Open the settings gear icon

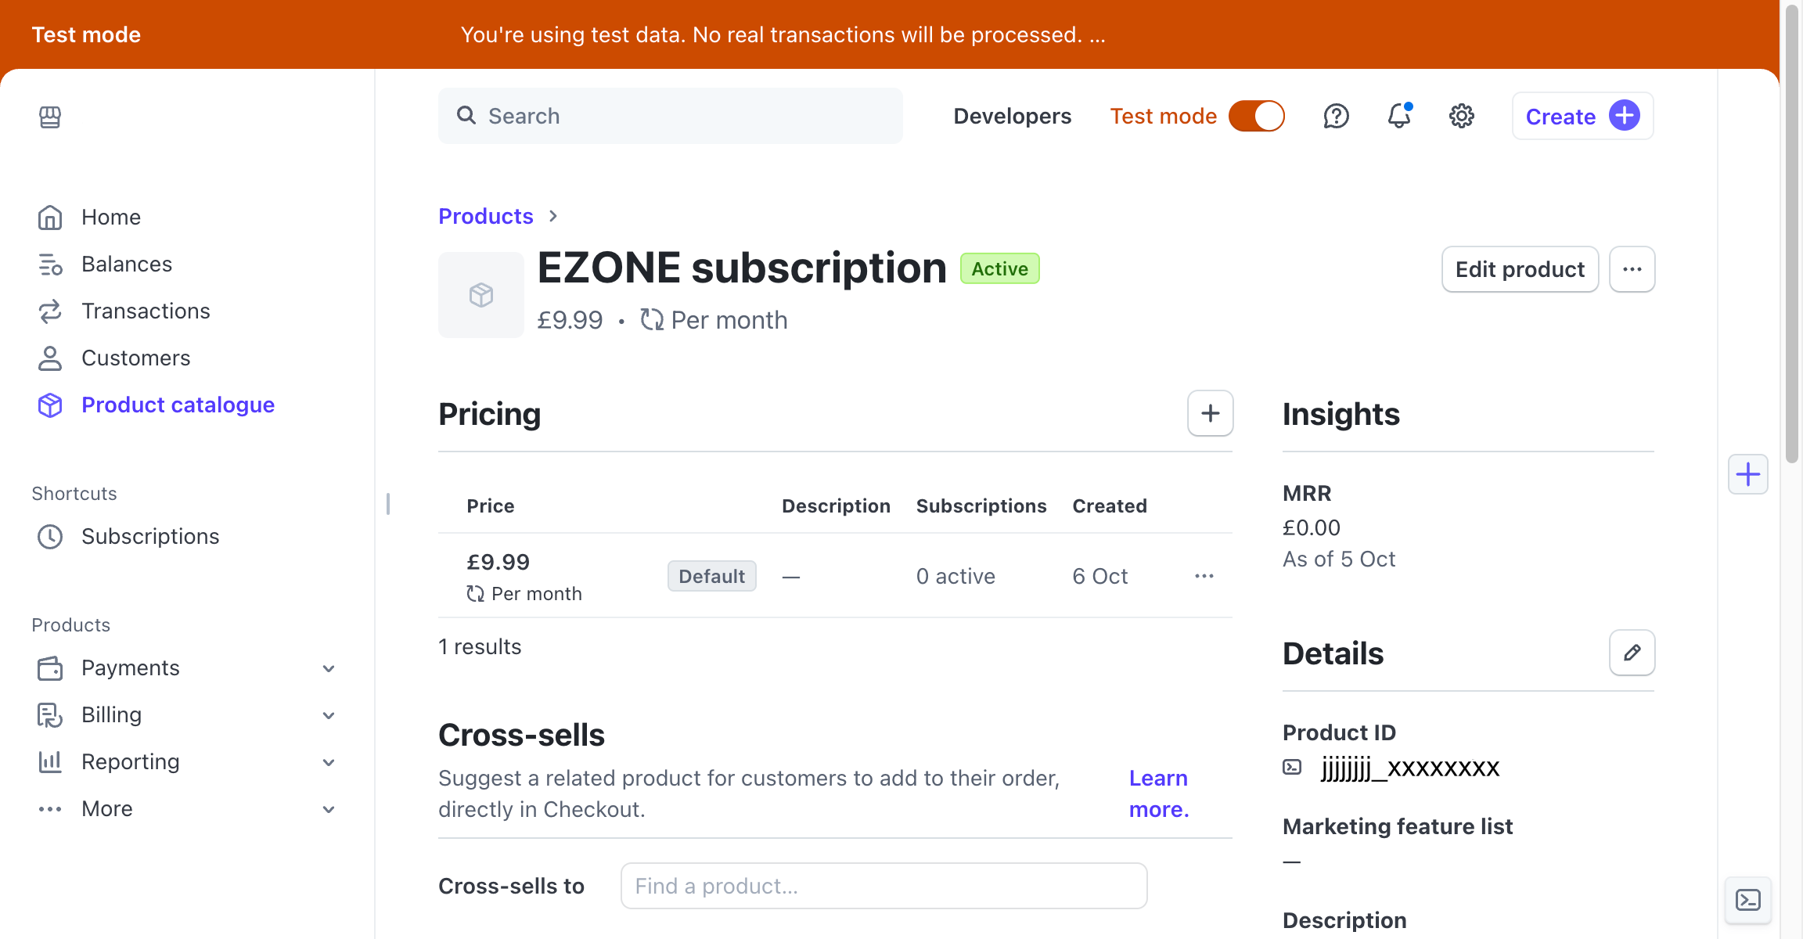[1460, 115]
